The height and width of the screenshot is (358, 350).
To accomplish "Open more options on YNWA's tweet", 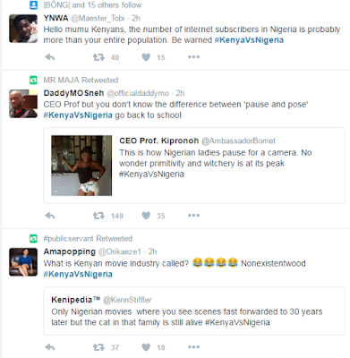I will coord(193,57).
